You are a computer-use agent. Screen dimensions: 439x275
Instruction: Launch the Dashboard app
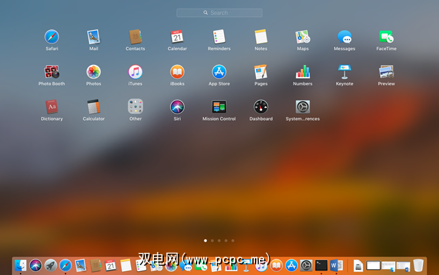[x=261, y=107]
